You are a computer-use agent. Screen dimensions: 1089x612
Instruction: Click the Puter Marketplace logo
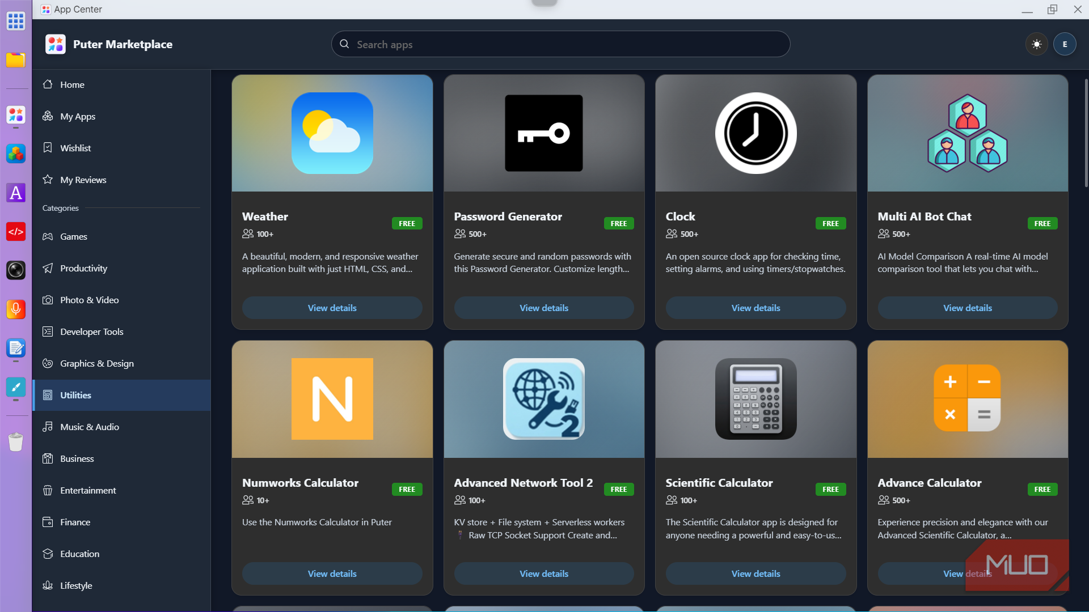pyautogui.click(x=56, y=44)
